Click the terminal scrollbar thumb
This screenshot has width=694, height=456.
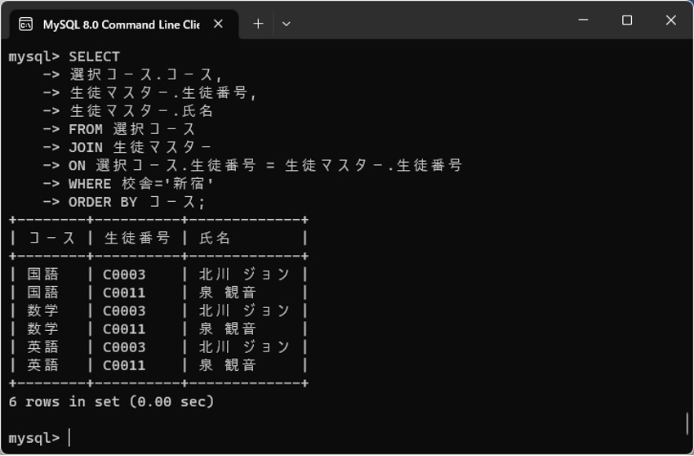click(687, 423)
